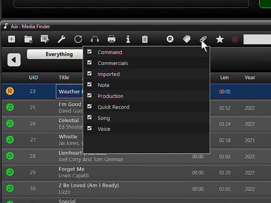Click the orange R icon of the Weather row
Image resolution: width=271 pixels, height=203 pixels.
tap(10, 91)
